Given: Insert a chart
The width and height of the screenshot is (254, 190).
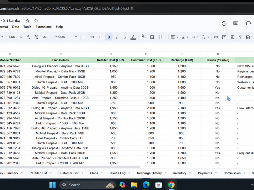Looking at the screenshot, I should pyautogui.click(x=232, y=37).
